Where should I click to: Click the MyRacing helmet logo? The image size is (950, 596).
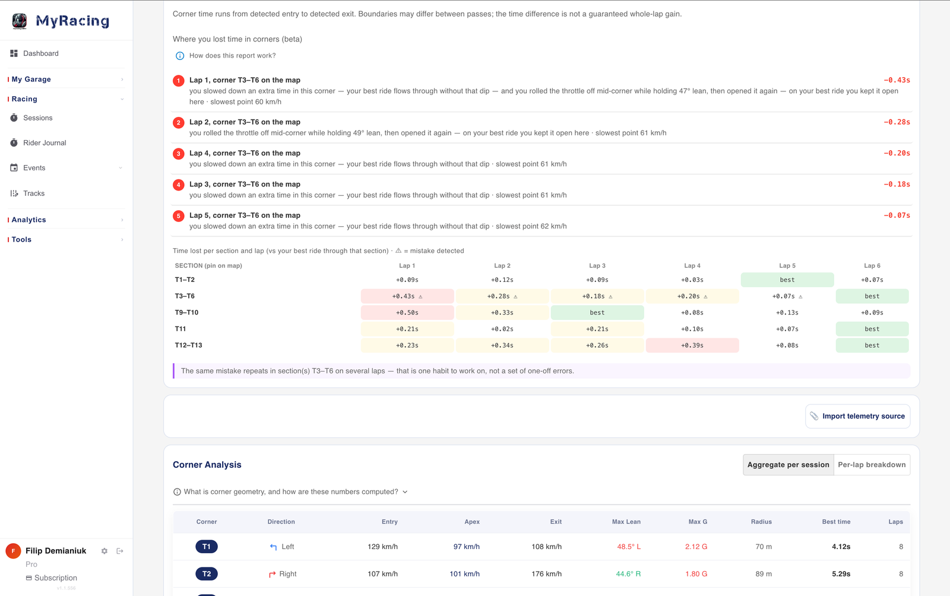click(20, 21)
